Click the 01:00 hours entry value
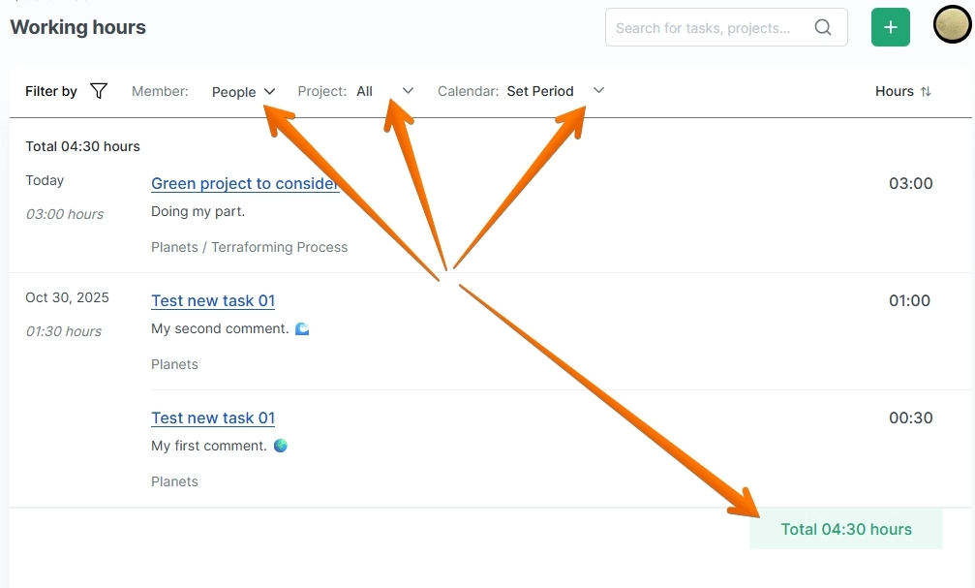This screenshot has height=588, width=975. (909, 300)
